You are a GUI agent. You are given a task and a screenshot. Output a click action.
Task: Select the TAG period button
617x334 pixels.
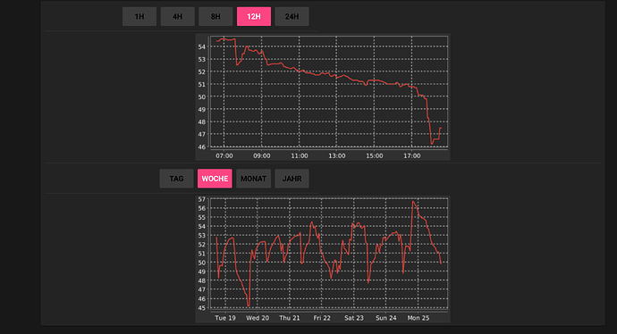177,179
